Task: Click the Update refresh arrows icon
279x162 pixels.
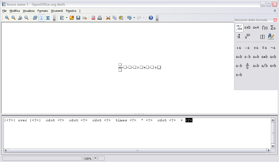Action: pos(35,18)
